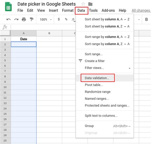151x144 pixels.
Task: Click the Print icon in toolbar
Action: pos(24,20)
